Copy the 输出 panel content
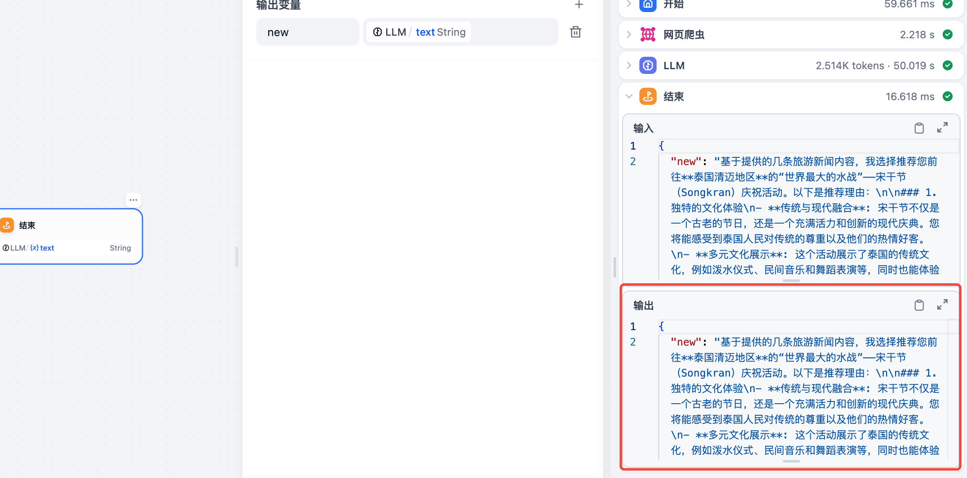This screenshot has width=967, height=478. 919,305
